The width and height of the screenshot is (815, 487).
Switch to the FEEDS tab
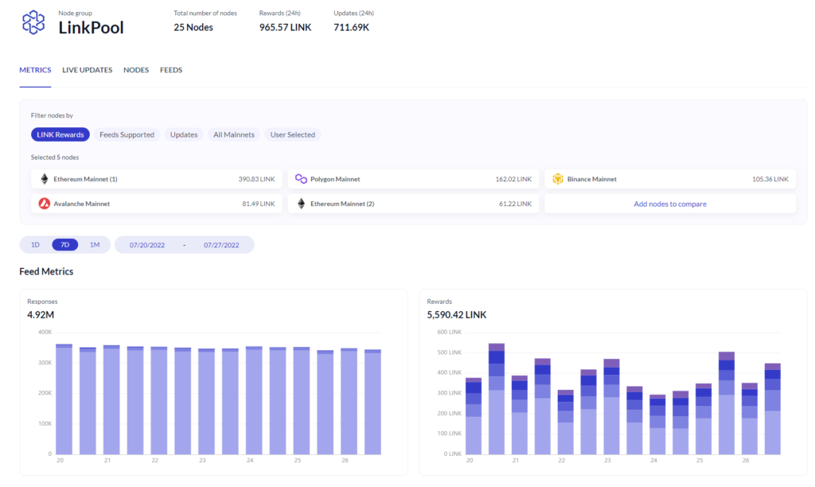(x=170, y=70)
